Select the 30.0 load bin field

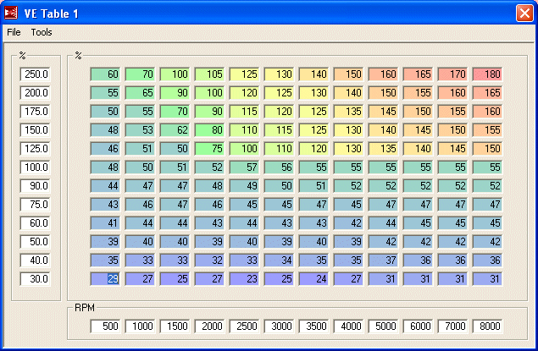(36, 279)
